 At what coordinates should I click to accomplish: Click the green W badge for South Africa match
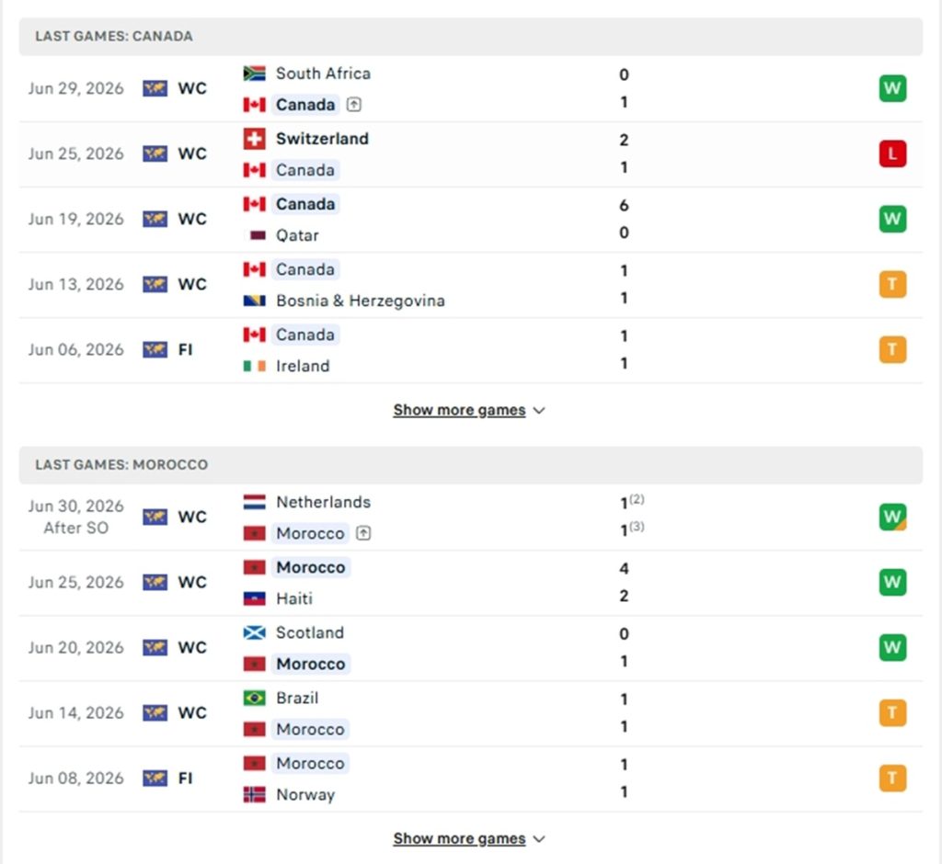coord(892,88)
